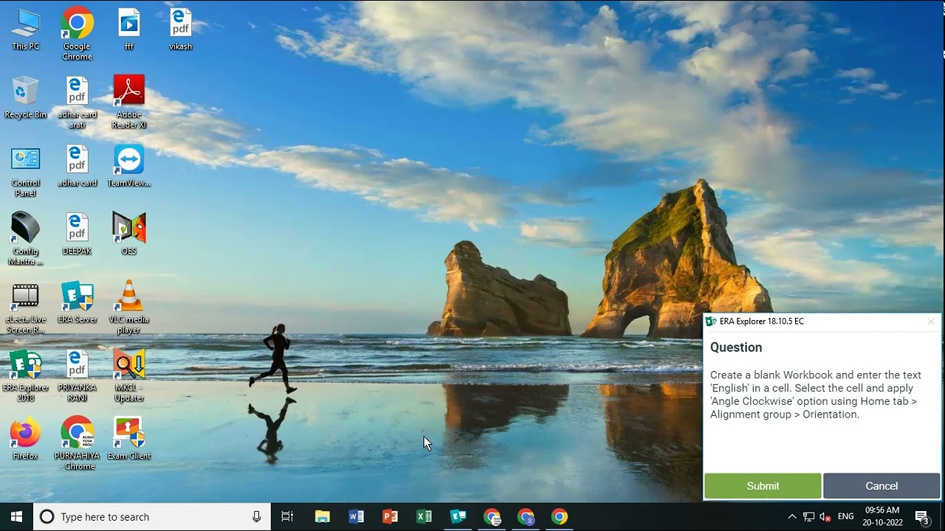Select the VLC media player shortcut
This screenshot has height=531, width=945.
click(129, 308)
